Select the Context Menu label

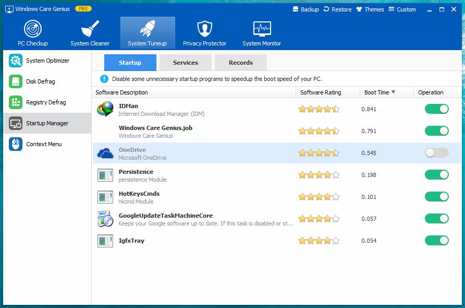44,144
